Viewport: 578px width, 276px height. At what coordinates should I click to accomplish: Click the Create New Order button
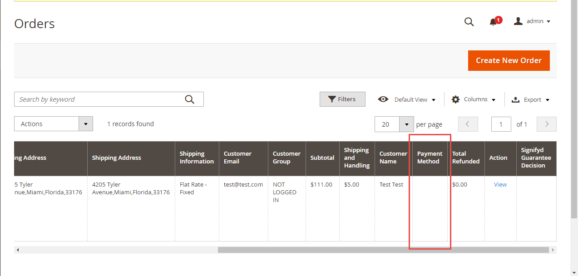[x=509, y=60]
